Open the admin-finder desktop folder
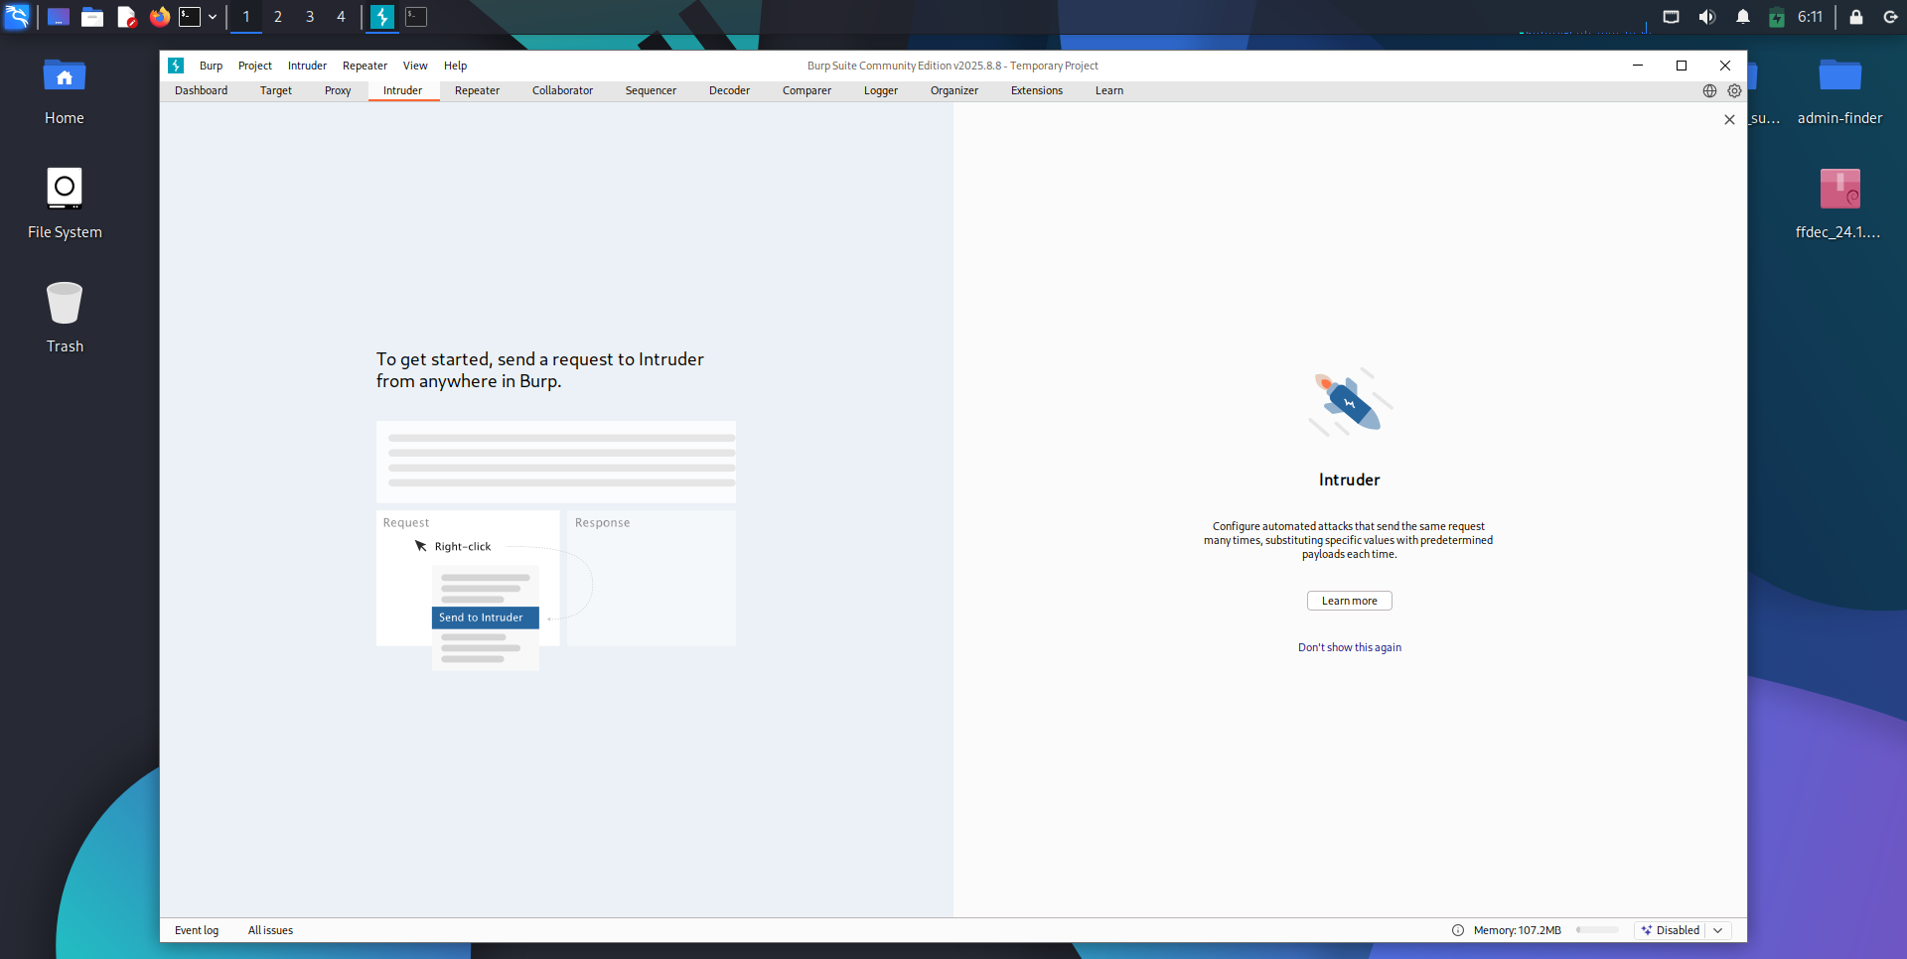This screenshot has width=1907, height=959. (1839, 91)
